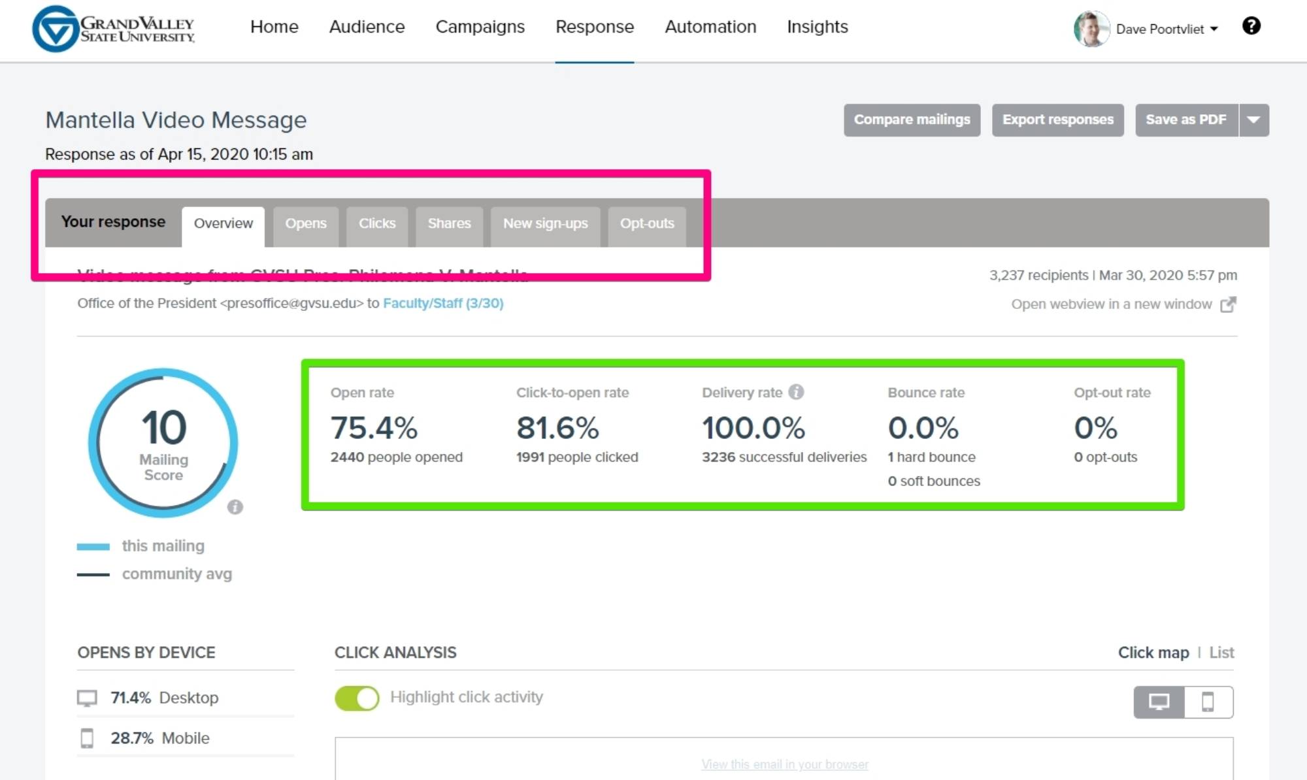Image resolution: width=1307 pixels, height=780 pixels.
Task: Click the open webview external link icon
Action: click(x=1228, y=304)
